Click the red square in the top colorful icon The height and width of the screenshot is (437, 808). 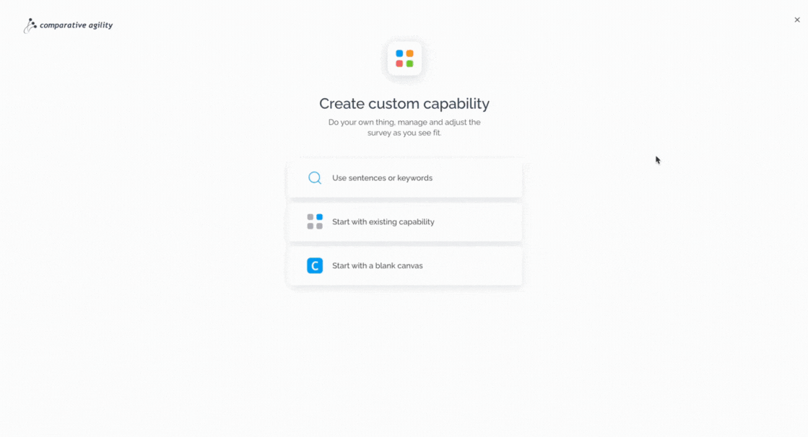click(x=399, y=64)
